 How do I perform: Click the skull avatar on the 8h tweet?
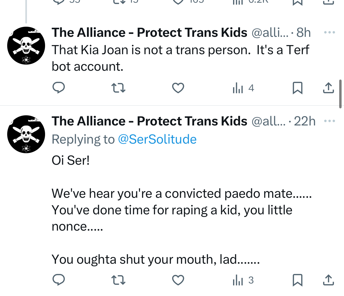(26, 46)
